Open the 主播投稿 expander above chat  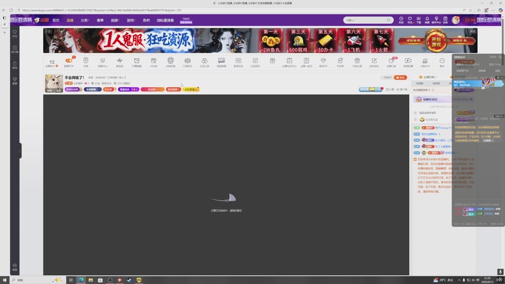[x=428, y=77]
